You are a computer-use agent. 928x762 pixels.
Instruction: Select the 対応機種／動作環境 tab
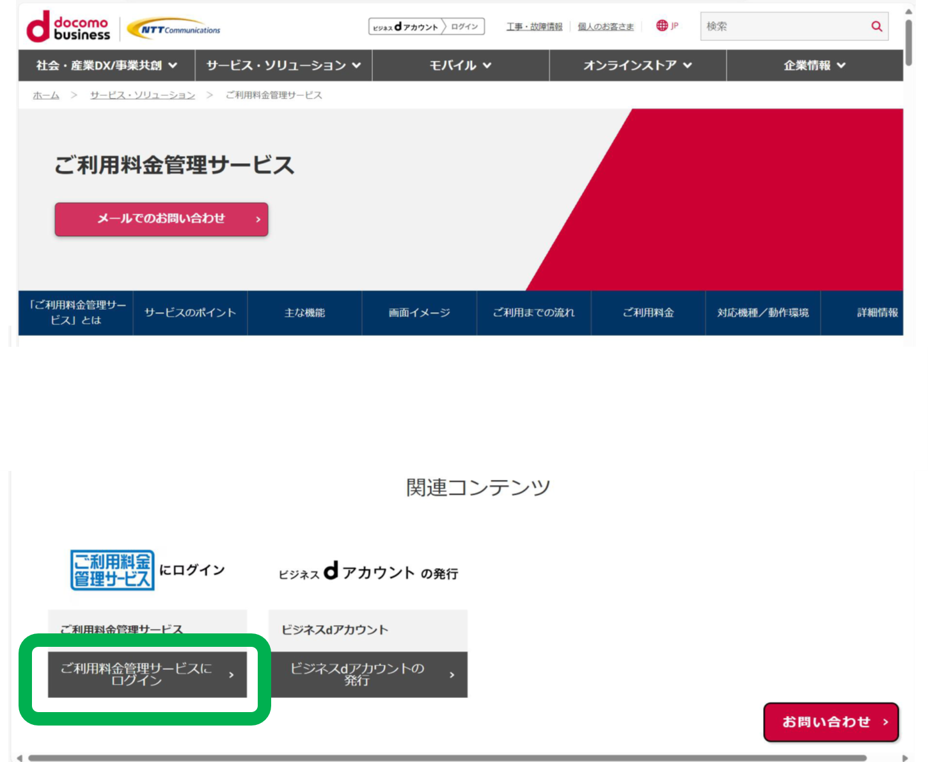(x=762, y=313)
